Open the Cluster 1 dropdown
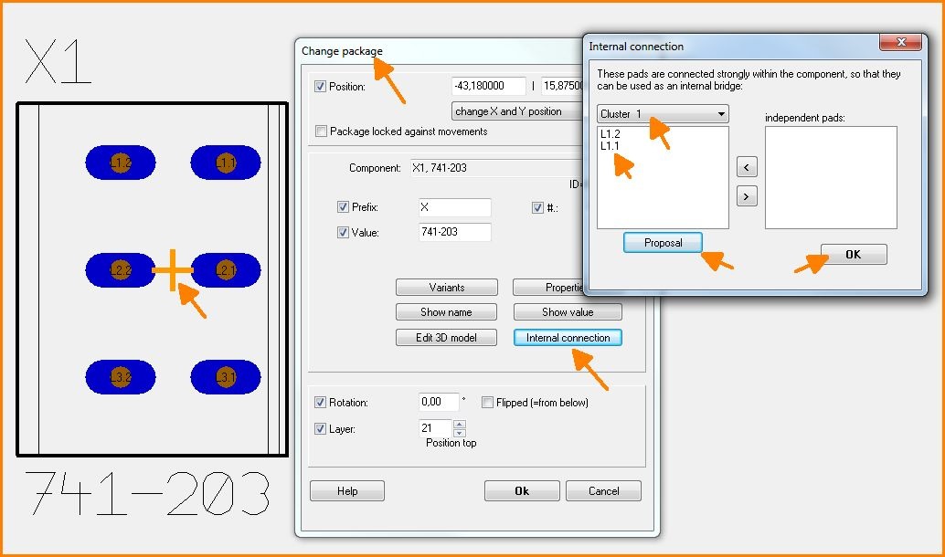 pyautogui.click(x=663, y=114)
